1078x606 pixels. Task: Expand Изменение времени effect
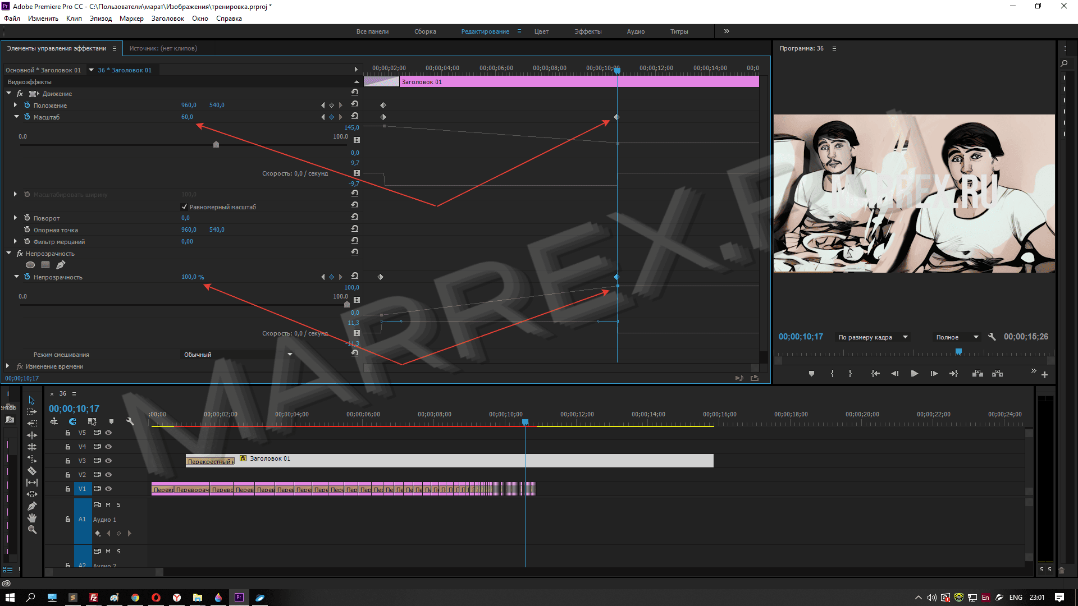tap(7, 366)
